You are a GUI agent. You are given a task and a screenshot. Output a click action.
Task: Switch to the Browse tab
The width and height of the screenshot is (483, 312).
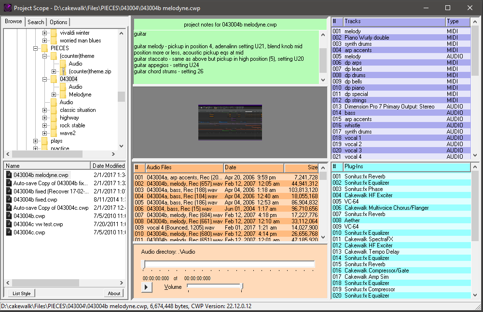[13, 21]
